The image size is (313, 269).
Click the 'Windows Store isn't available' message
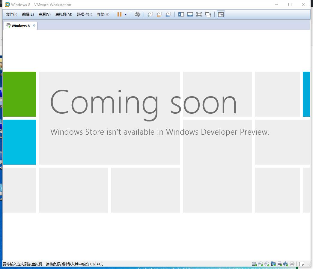[x=160, y=132]
